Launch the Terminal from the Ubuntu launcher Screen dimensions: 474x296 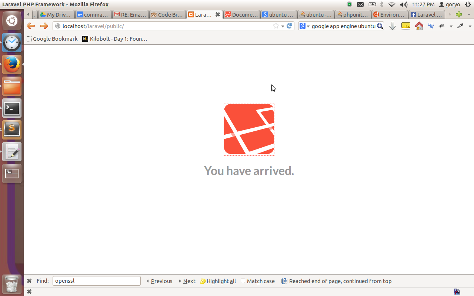pos(11,108)
